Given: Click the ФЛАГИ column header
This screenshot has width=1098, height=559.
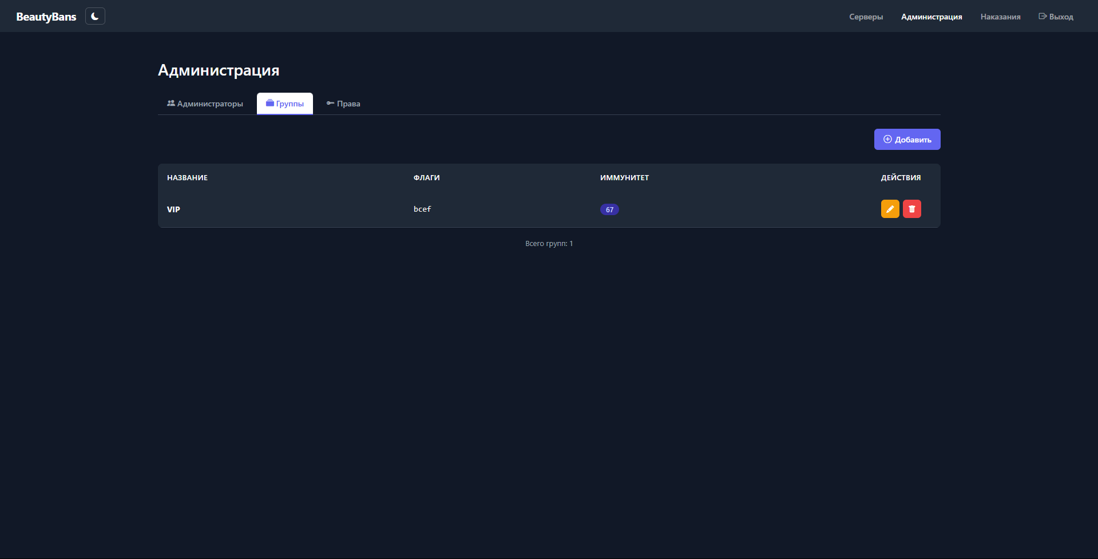Looking at the screenshot, I should [426, 177].
